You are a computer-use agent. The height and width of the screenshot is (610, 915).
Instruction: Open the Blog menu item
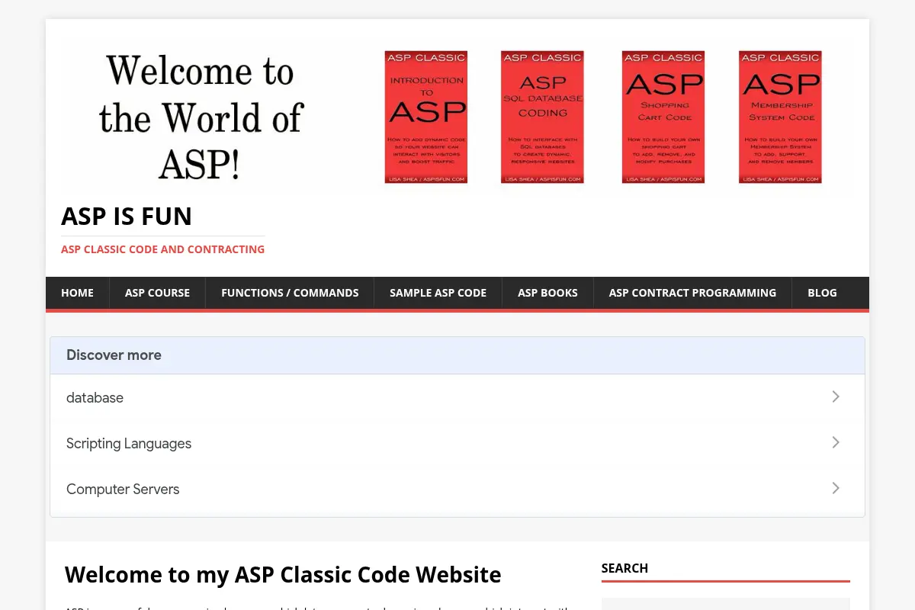(822, 293)
